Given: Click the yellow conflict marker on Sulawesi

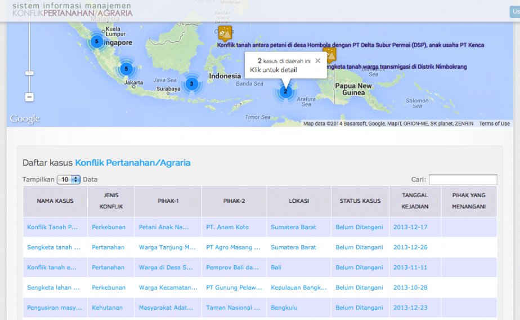Looking at the screenshot, I should pos(225,34).
